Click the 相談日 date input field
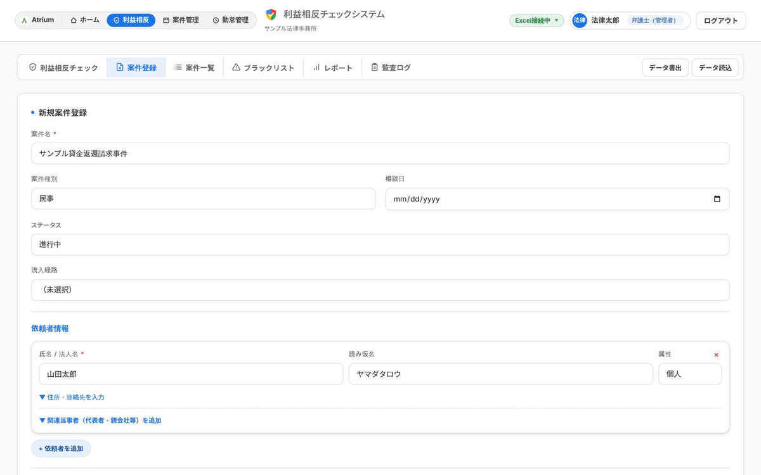This screenshot has height=475, width=761. tap(557, 199)
